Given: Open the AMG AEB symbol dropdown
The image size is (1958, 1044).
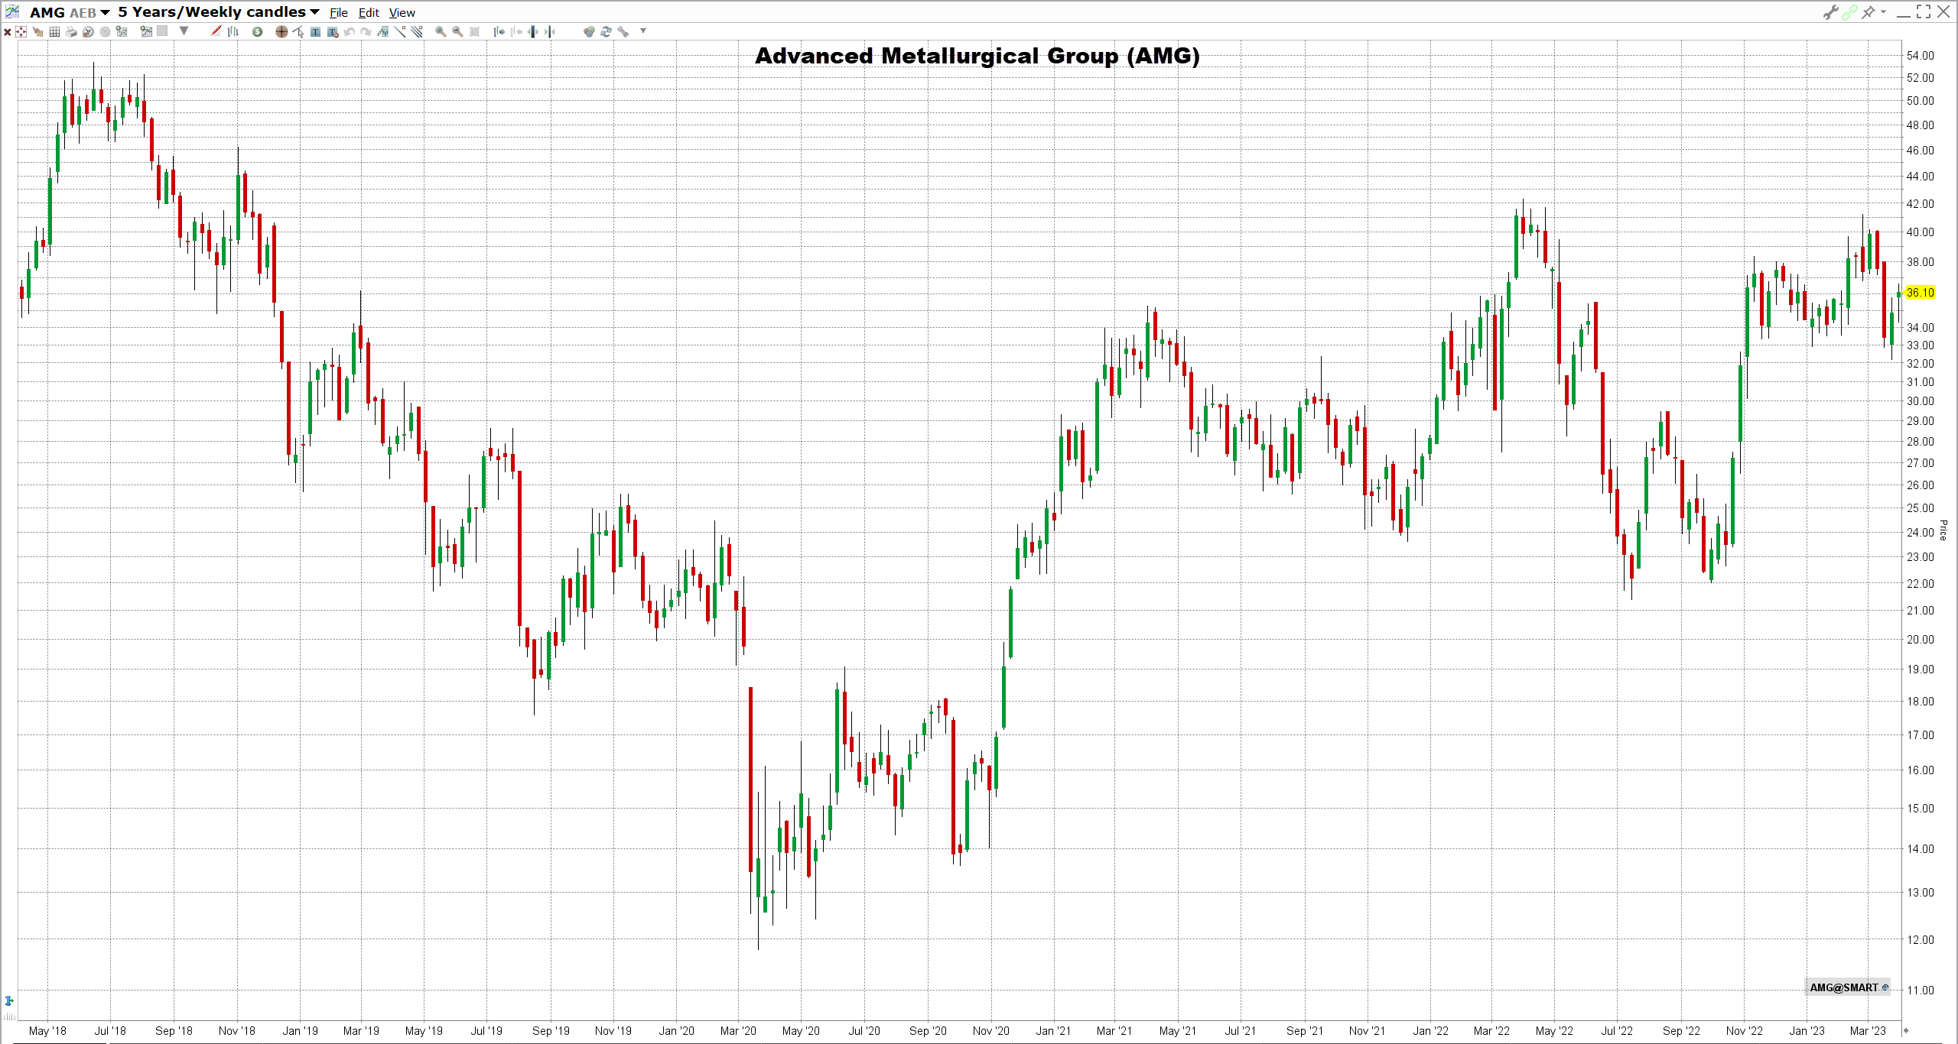Looking at the screenshot, I should pyautogui.click(x=70, y=12).
